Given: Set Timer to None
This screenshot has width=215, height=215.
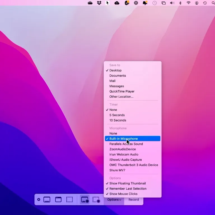Looking at the screenshot, I should coord(133,110).
